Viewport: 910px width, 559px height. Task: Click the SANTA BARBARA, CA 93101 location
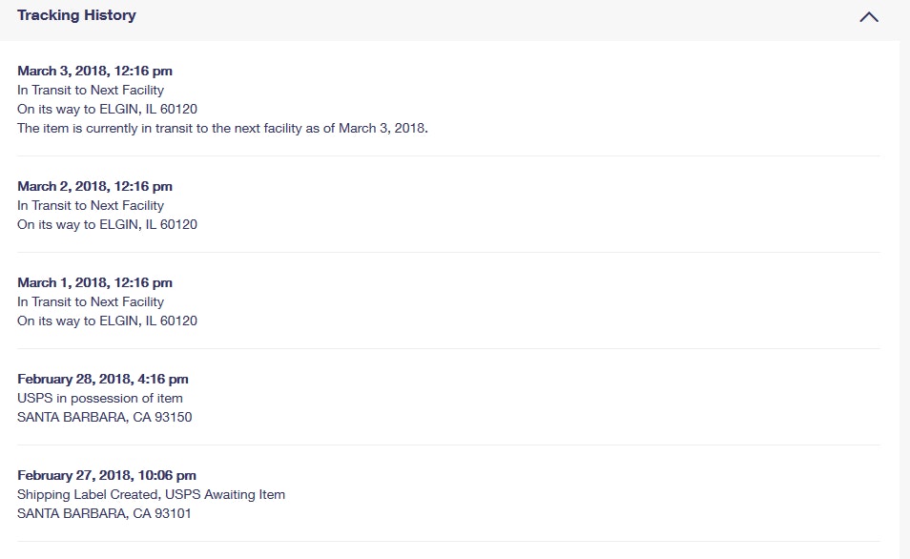105,513
